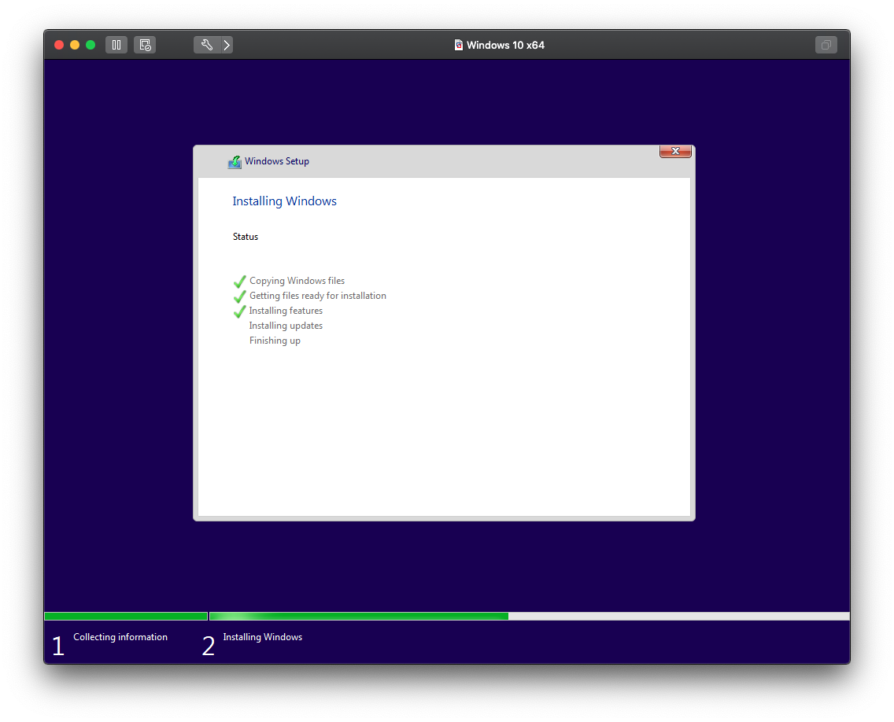
Task: Click the Installing Windows heading
Action: [284, 201]
